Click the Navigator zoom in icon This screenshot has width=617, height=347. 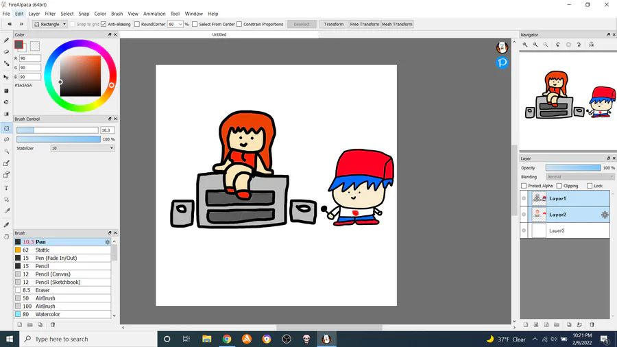525,45
